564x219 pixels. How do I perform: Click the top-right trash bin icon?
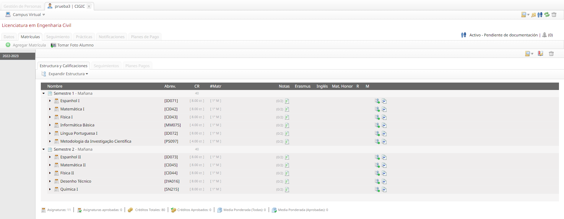554,15
